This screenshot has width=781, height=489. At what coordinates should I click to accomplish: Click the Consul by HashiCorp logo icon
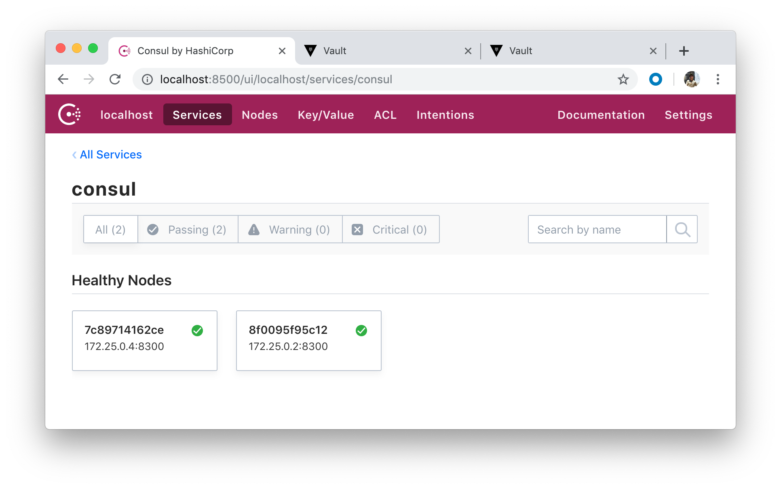(124, 50)
